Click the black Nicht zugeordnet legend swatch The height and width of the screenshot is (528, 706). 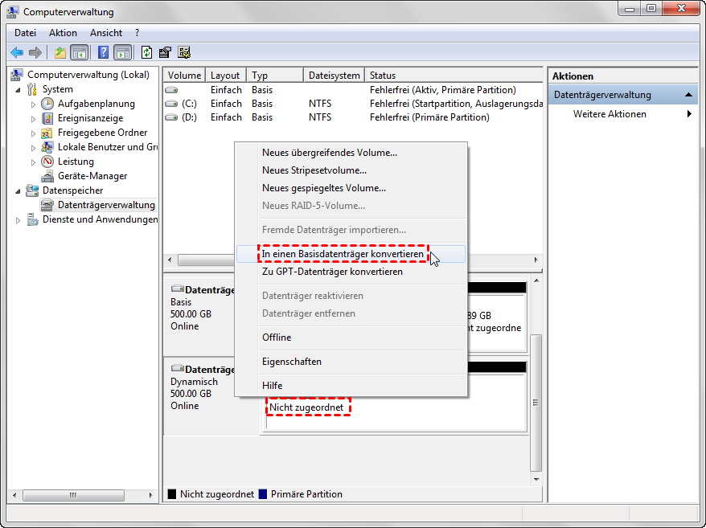[171, 493]
